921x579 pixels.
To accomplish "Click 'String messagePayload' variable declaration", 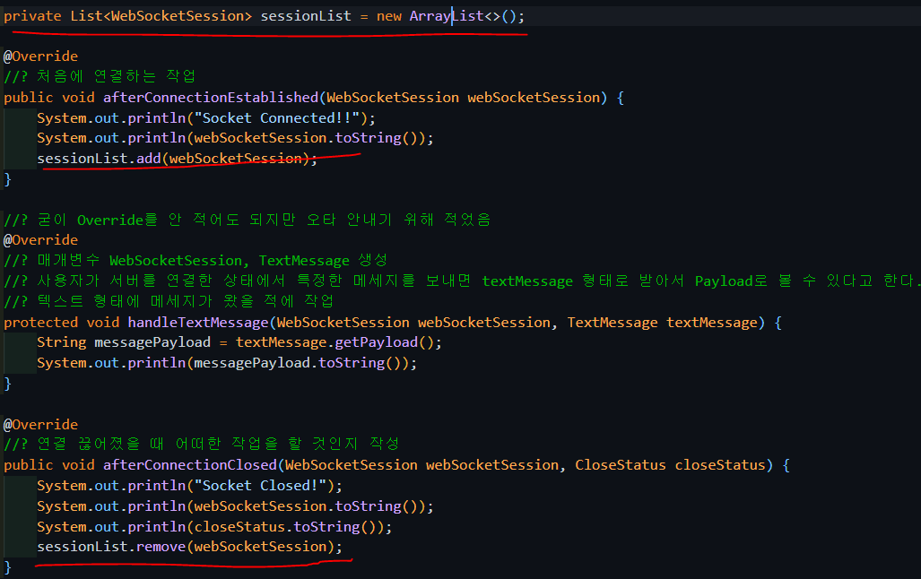I will pos(124,342).
